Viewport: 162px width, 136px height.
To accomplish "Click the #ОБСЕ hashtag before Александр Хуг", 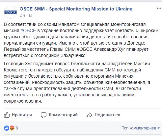I will [x=85, y=49].
